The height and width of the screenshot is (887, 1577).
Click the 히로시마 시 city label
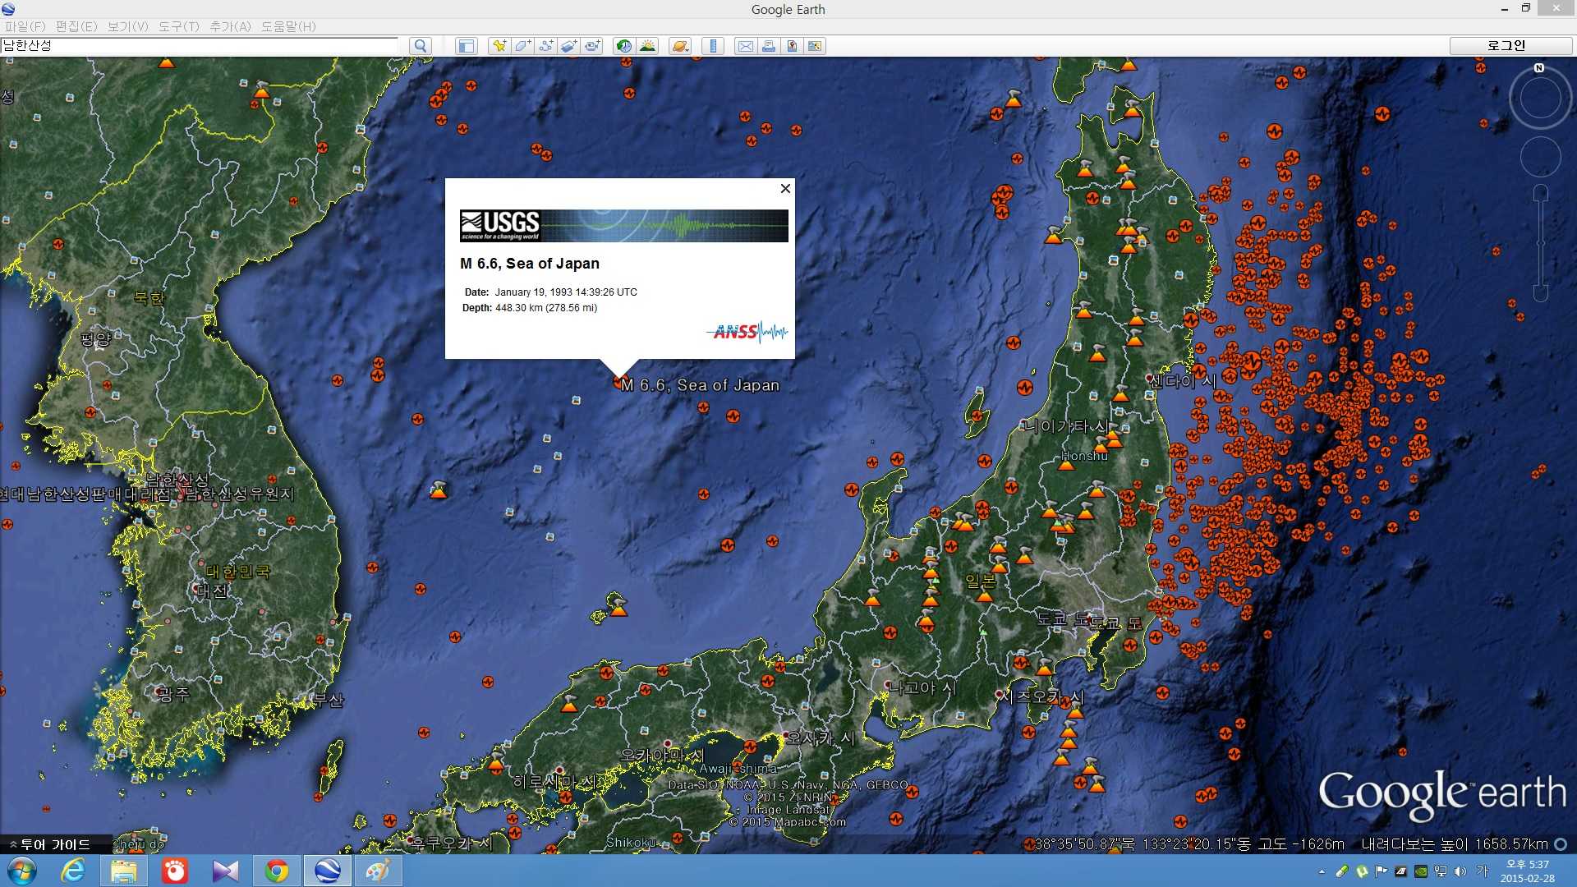point(555,782)
